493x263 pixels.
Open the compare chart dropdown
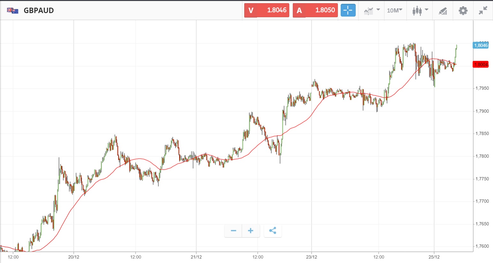point(371,11)
